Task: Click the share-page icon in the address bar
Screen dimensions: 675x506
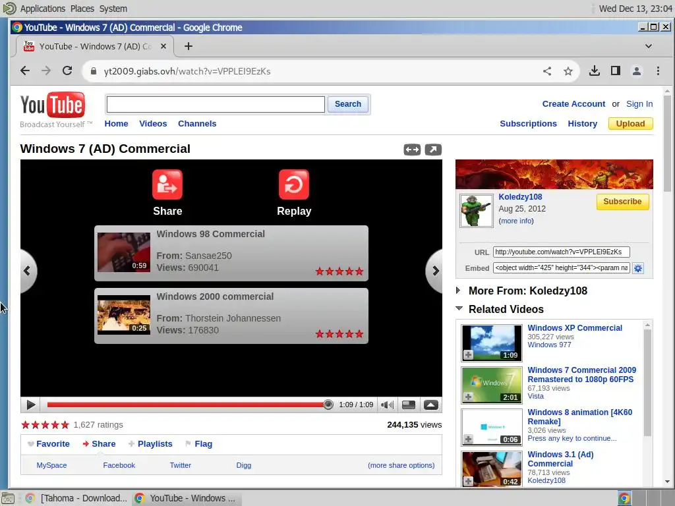Action: point(547,71)
